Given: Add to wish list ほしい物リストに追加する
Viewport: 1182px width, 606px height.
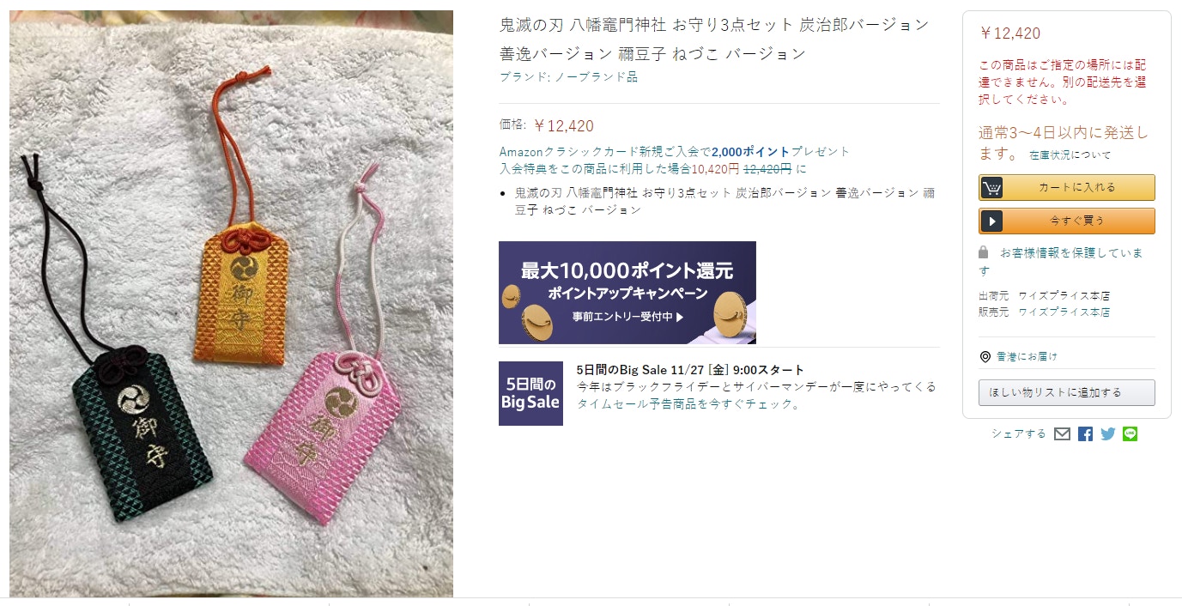Looking at the screenshot, I should pos(1067,392).
